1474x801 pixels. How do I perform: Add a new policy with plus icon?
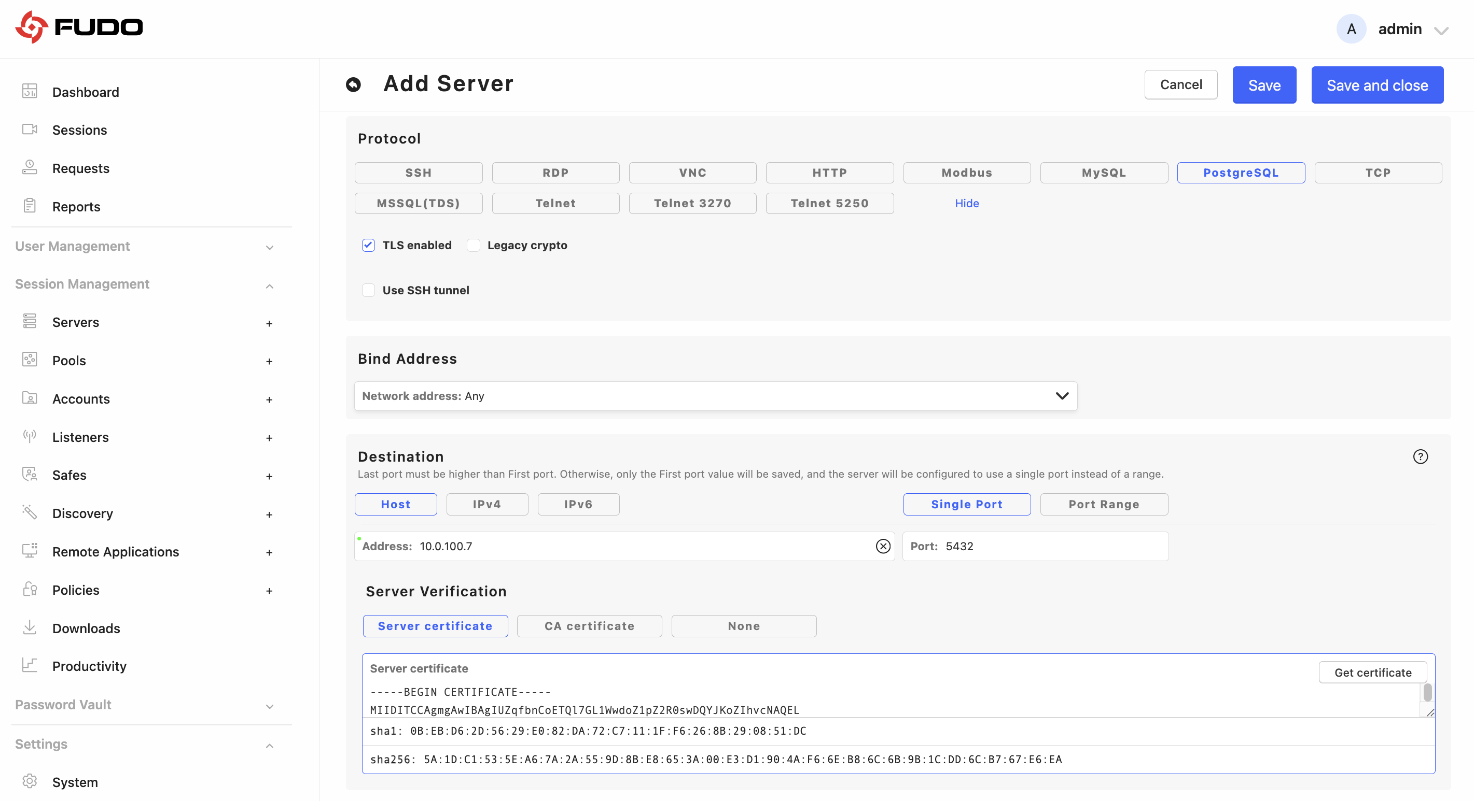(x=269, y=591)
